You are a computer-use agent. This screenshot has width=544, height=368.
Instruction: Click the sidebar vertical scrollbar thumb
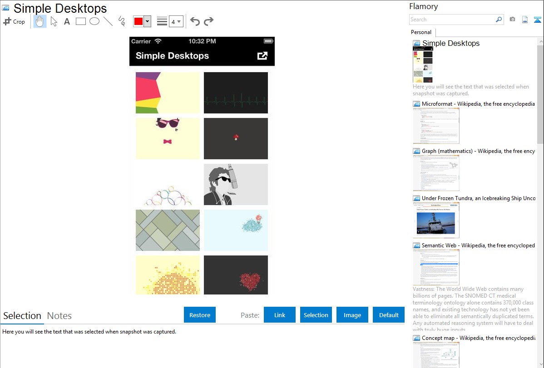pyautogui.click(x=540, y=94)
